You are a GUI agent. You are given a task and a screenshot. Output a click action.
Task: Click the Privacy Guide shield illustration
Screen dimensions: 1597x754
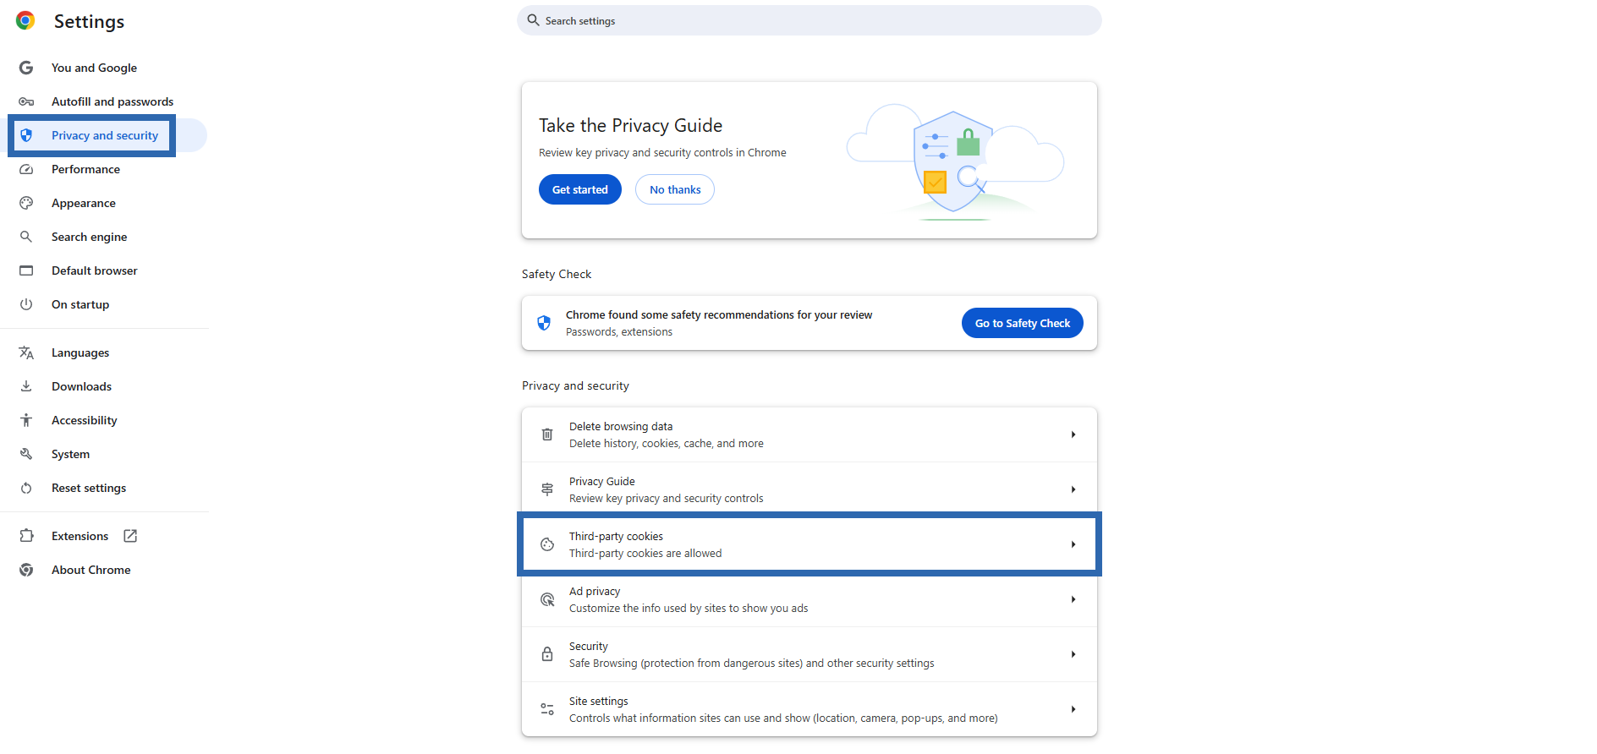(954, 161)
